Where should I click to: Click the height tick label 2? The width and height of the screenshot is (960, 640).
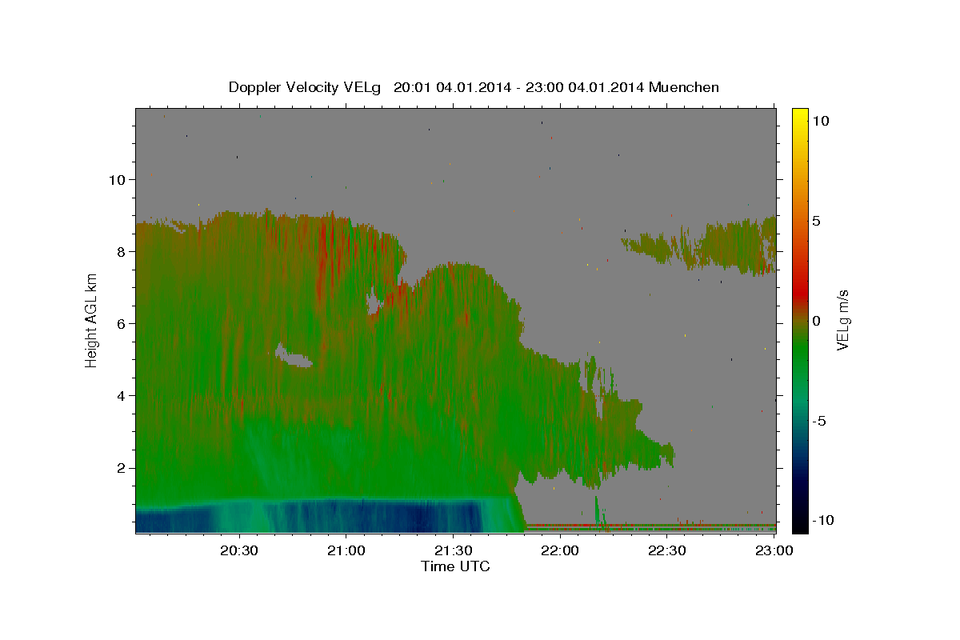(121, 468)
